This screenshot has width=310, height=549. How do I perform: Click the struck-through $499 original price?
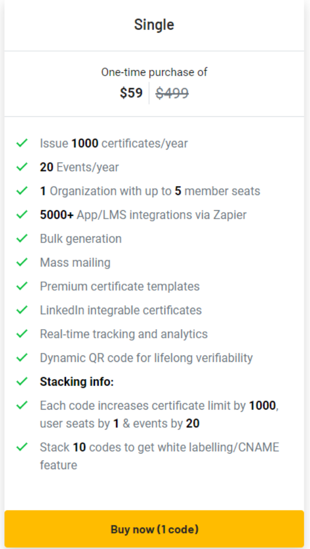tap(172, 93)
